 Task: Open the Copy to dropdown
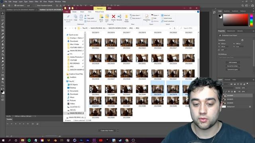click(107, 18)
